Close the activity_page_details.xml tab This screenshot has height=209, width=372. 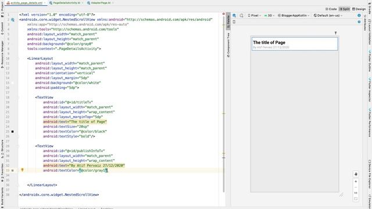click(45, 3)
